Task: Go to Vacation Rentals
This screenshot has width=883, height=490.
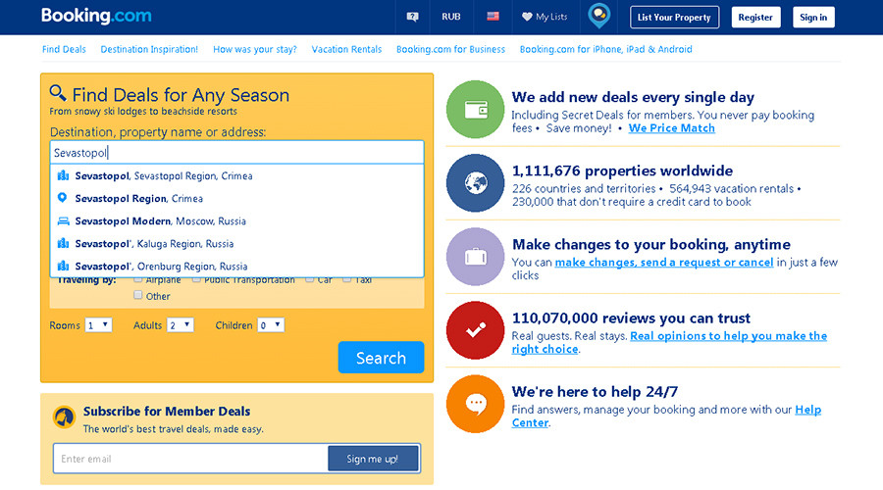Action: click(347, 50)
